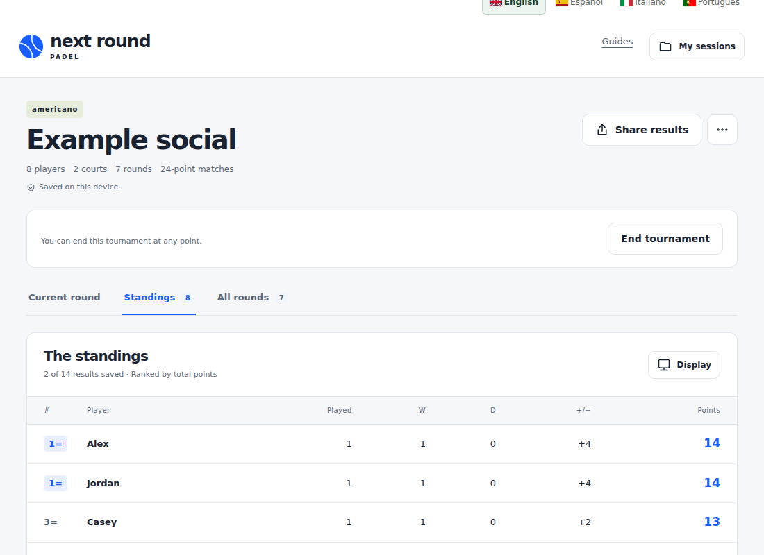Click the blue padel ball logo
764x555 pixels.
(31, 46)
